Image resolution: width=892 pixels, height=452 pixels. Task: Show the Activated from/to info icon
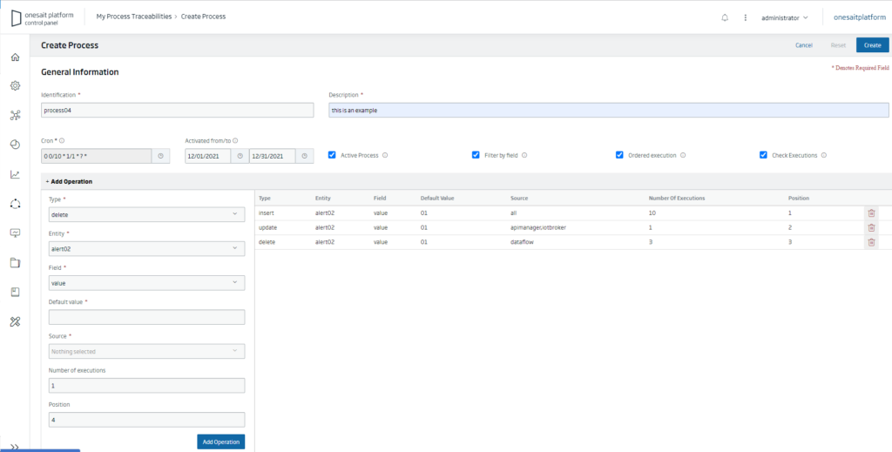tap(235, 140)
